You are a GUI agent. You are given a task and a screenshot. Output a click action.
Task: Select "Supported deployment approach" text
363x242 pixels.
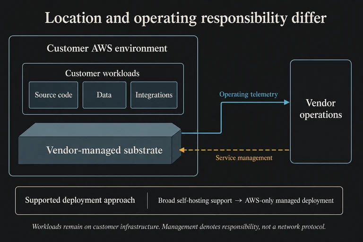[80, 200]
